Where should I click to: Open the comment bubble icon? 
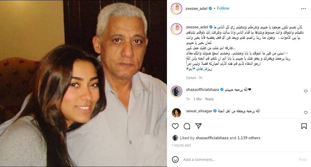(x=187, y=126)
